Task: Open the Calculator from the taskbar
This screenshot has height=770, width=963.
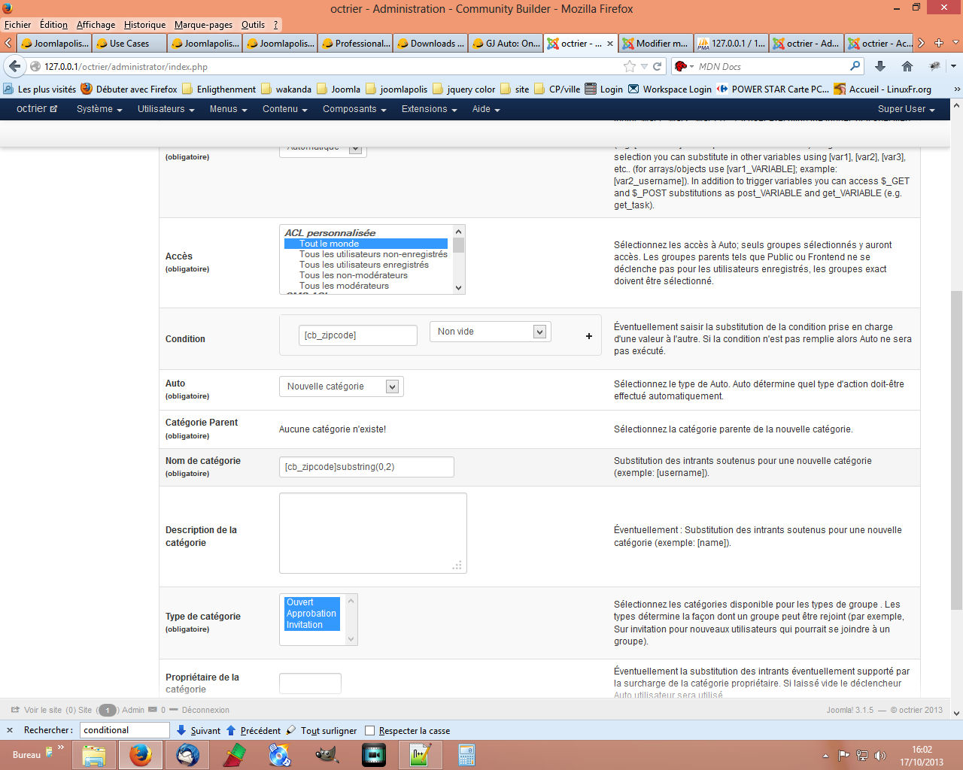Action: pos(466,754)
